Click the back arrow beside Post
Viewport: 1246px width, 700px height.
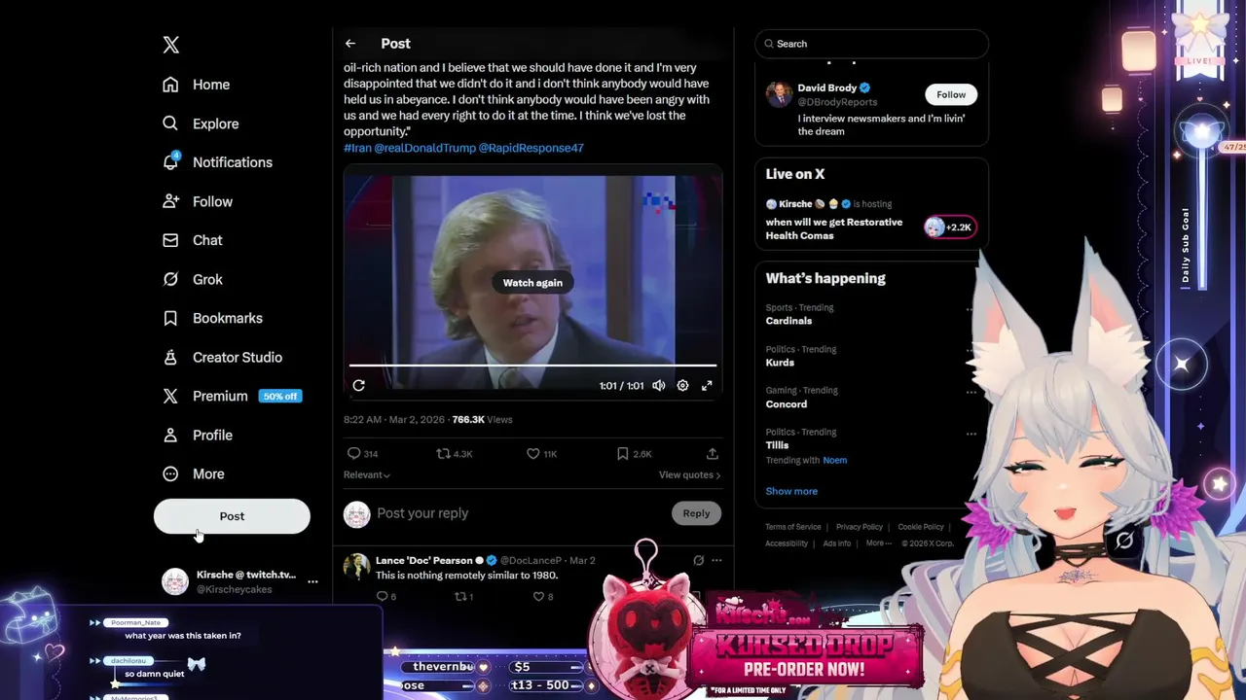350,44
